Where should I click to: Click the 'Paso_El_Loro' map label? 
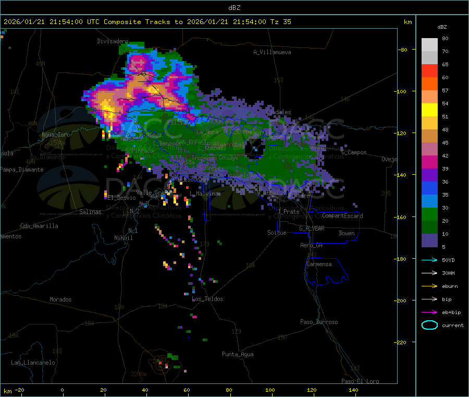pyautogui.click(x=361, y=381)
